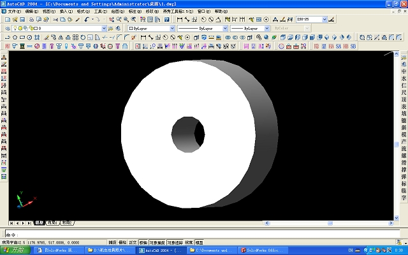The width and height of the screenshot is (408, 255).
Task: Select the Pan realtime tool
Action: click(112, 20)
